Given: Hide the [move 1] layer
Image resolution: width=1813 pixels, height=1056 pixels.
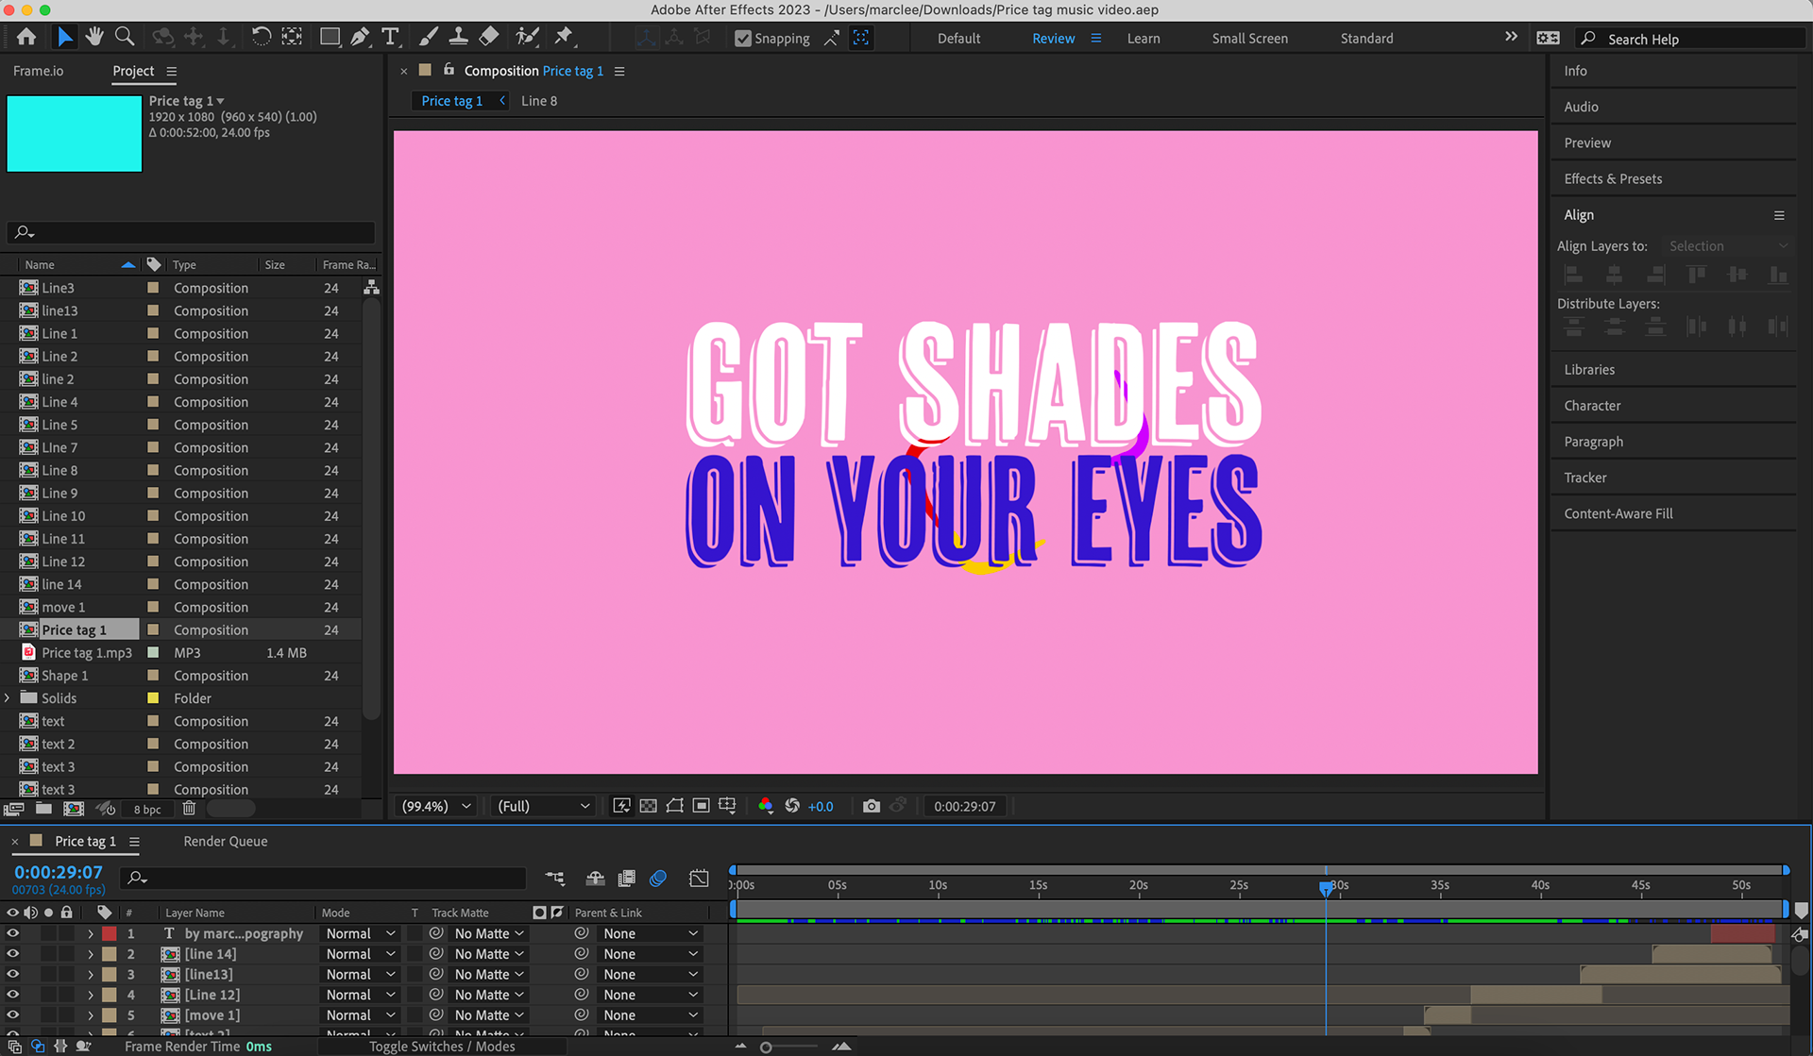Looking at the screenshot, I should point(12,1015).
